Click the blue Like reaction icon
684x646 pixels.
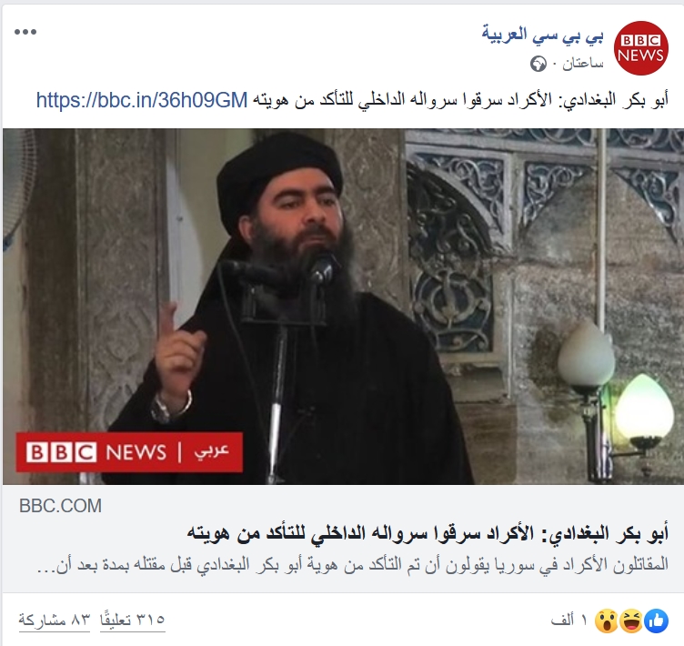click(x=656, y=621)
